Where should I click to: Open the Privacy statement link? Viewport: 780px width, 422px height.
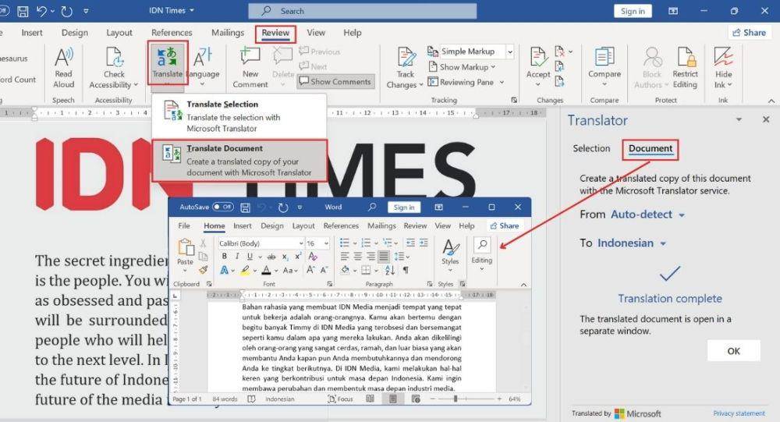(x=739, y=413)
